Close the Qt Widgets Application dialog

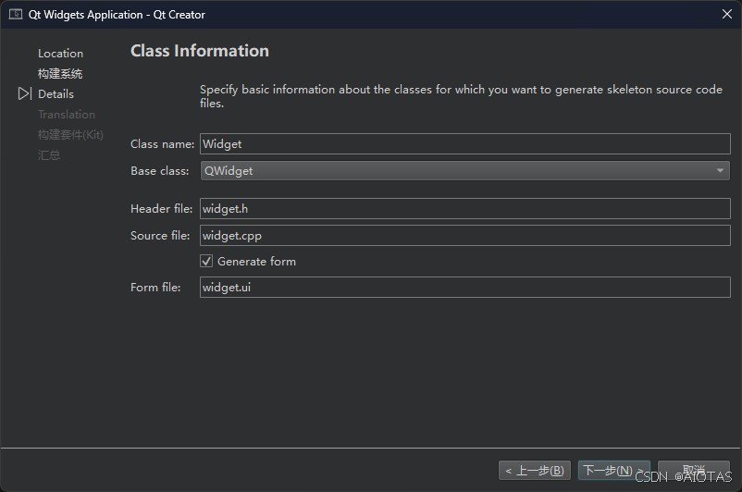(727, 14)
